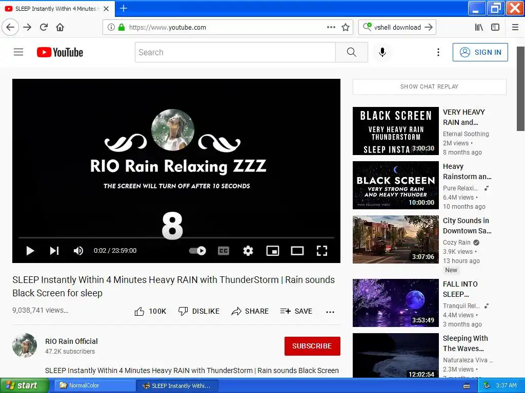Open FALL INTO SLEEP video title

pyautogui.click(x=460, y=289)
